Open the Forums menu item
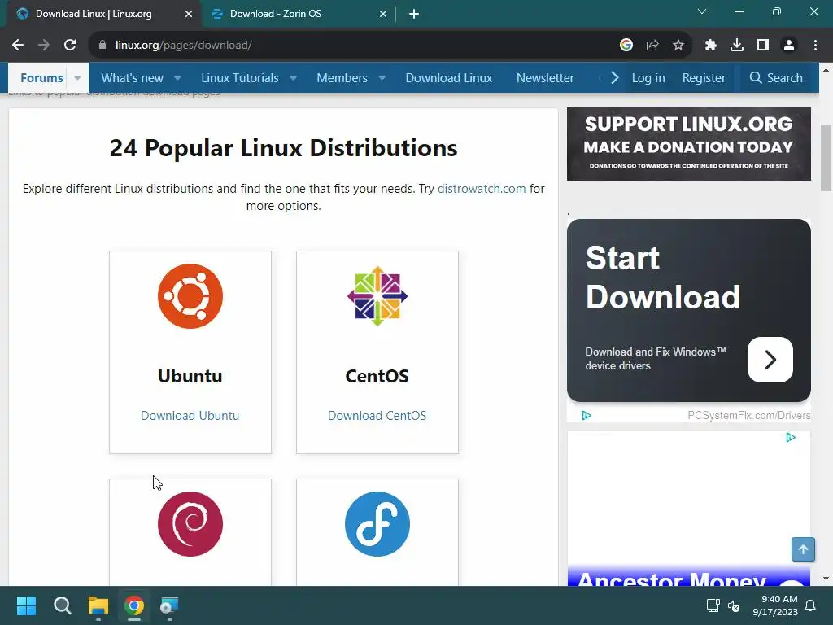 point(41,78)
